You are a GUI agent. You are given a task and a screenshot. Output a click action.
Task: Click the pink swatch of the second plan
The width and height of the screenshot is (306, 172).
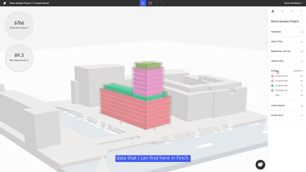[x=273, y=81]
